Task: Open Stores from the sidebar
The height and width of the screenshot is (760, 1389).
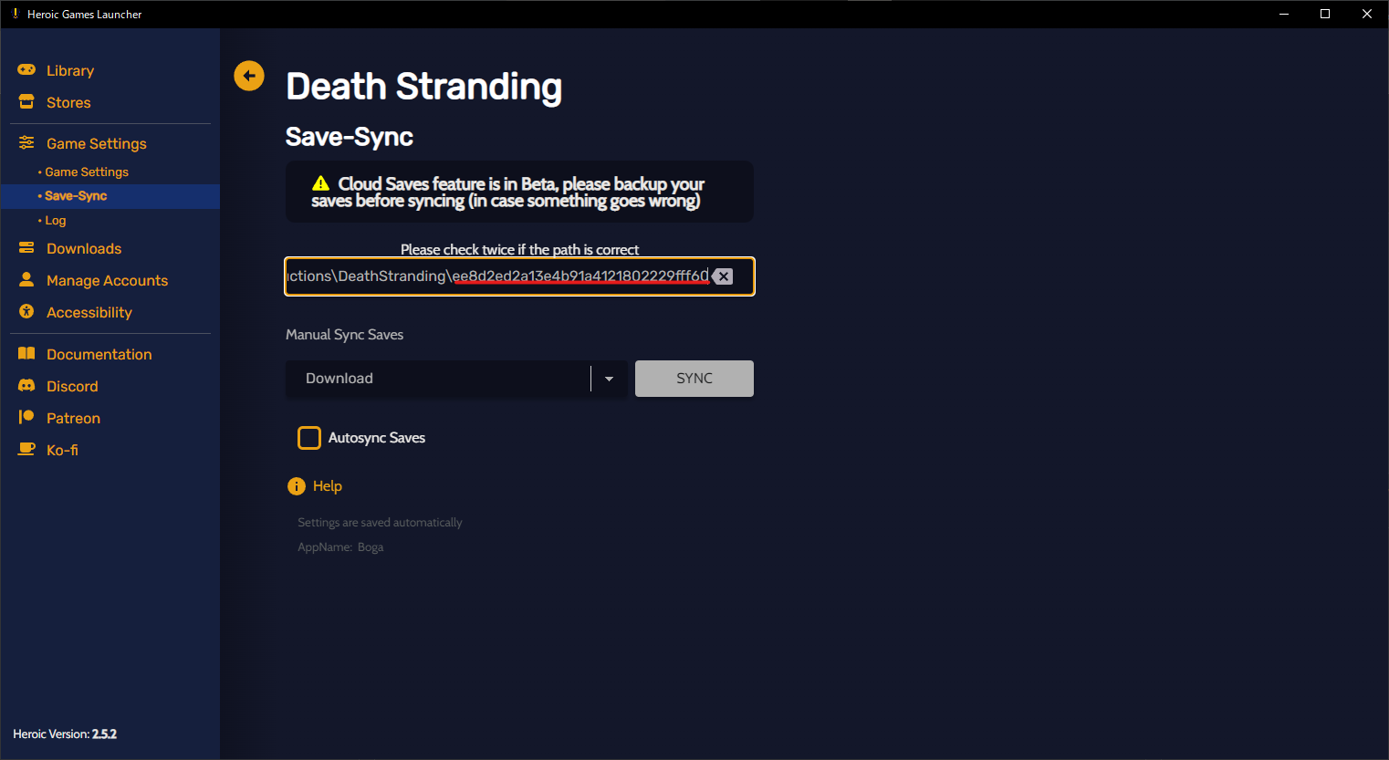Action: tap(68, 102)
